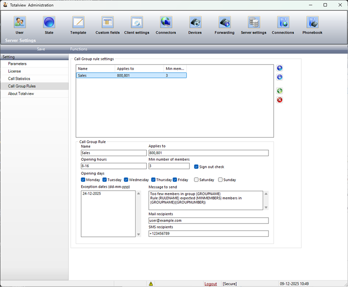
Task: Select License in the Setting list
Action: tap(34, 71)
